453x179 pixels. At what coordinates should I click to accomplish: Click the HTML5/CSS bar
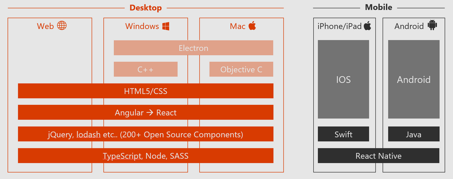point(146,91)
